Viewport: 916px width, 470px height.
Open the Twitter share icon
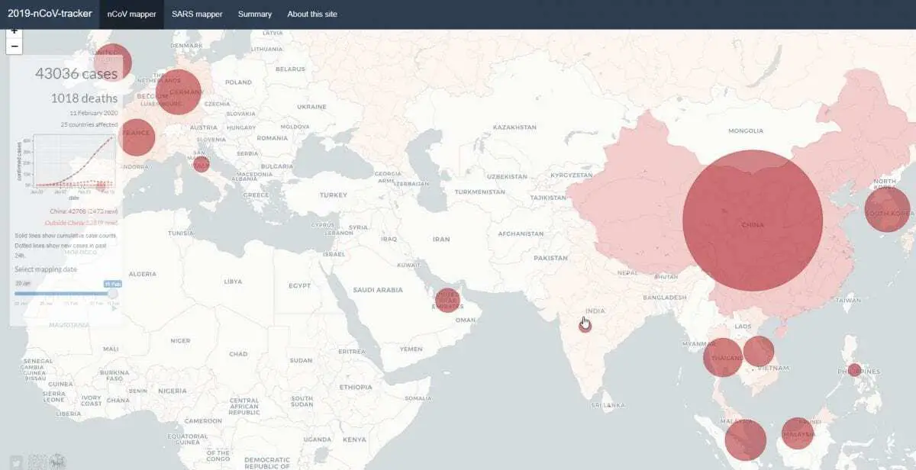click(x=16, y=461)
